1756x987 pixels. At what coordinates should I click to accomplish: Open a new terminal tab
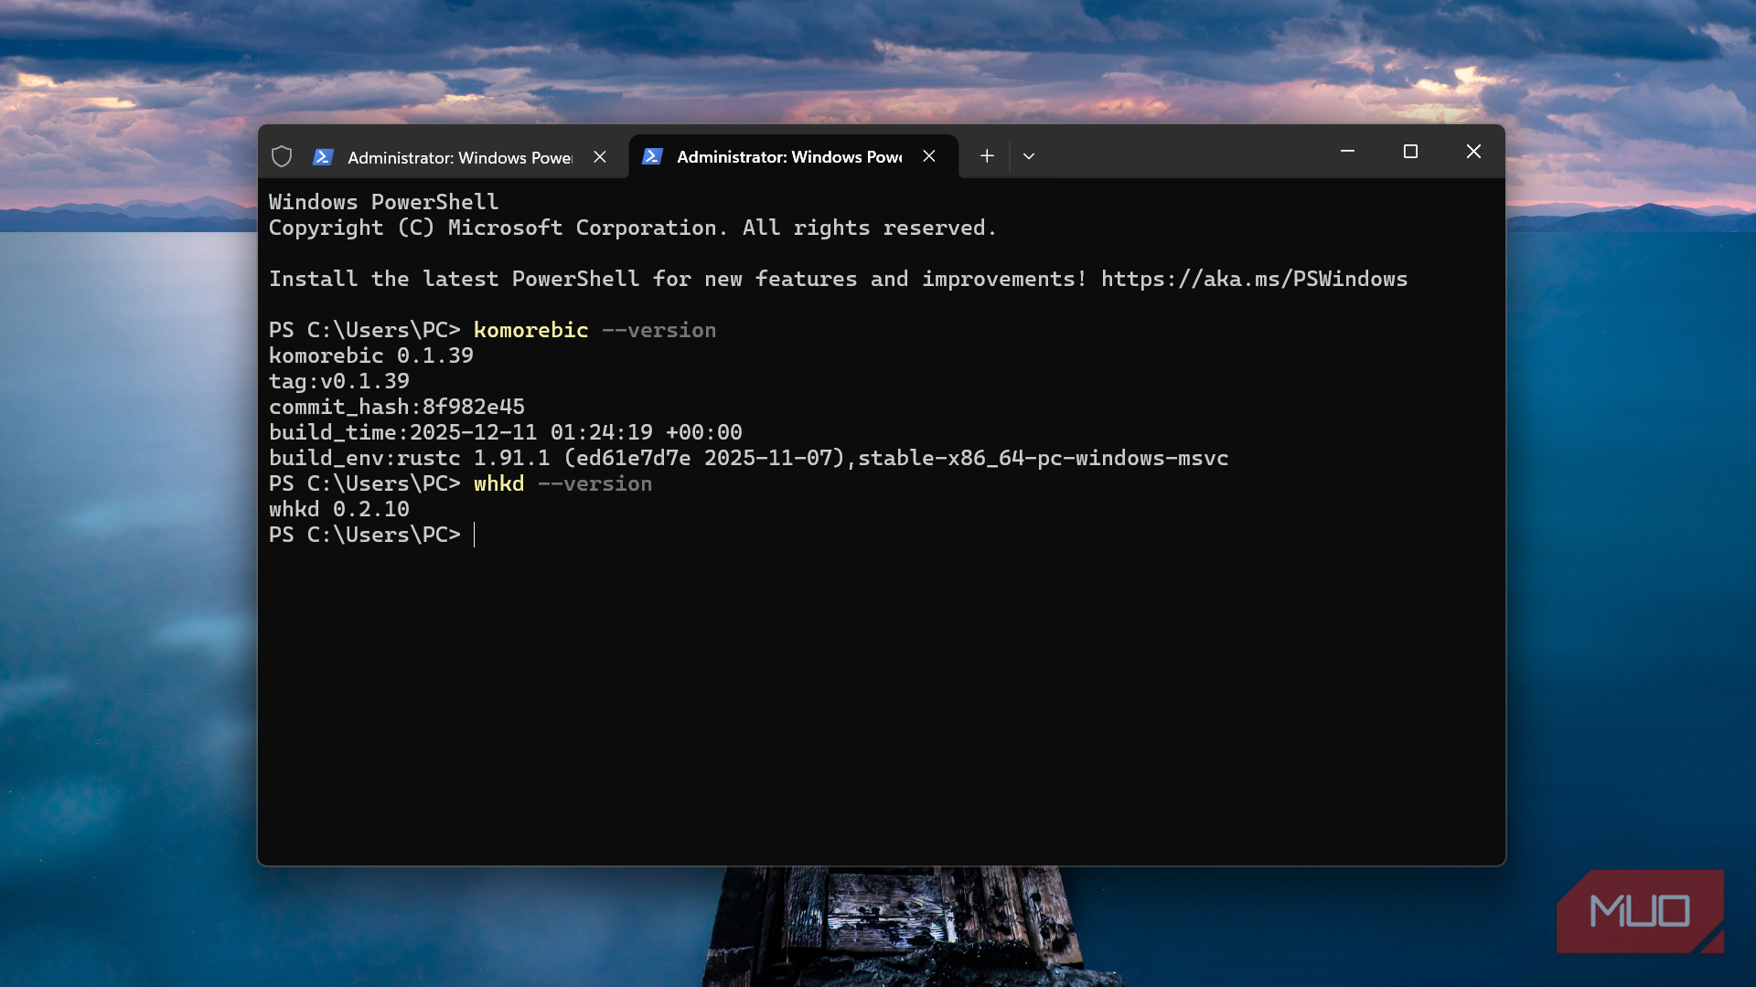pyautogui.click(x=987, y=156)
